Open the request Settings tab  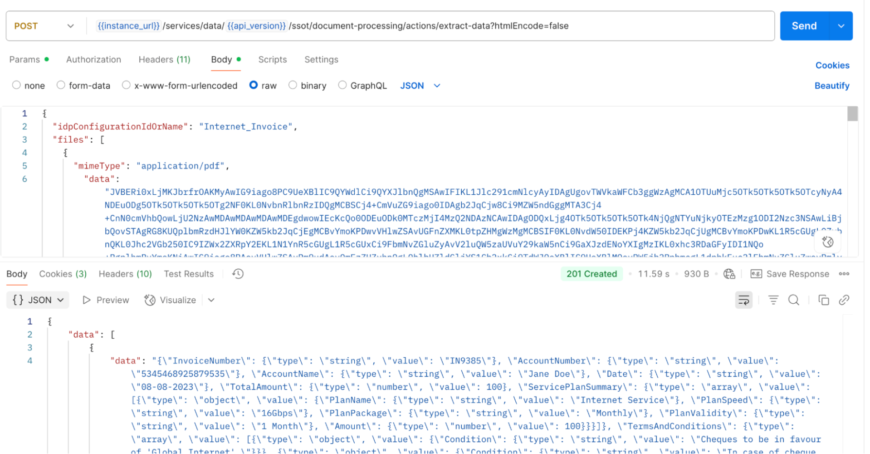[x=322, y=59]
